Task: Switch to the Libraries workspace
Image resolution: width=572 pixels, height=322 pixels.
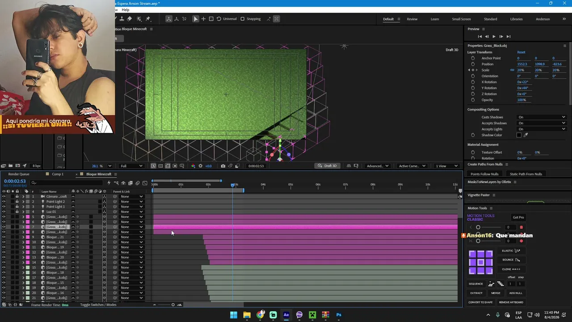Action: point(516,19)
